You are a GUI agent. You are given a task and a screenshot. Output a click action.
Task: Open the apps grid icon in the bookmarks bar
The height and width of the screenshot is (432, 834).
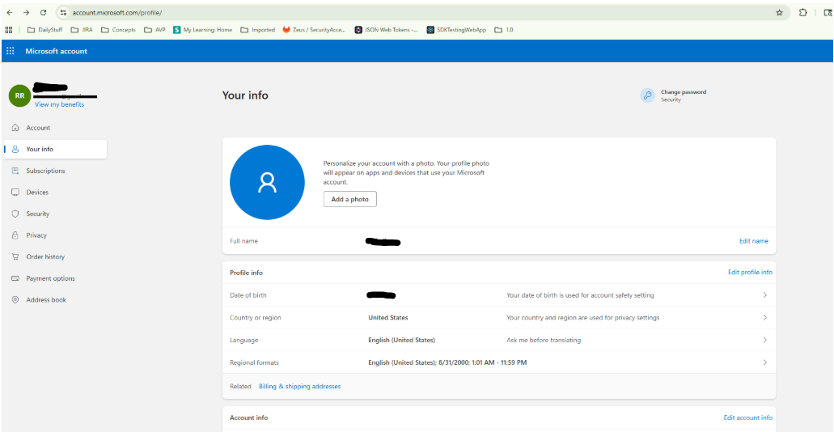click(x=9, y=30)
